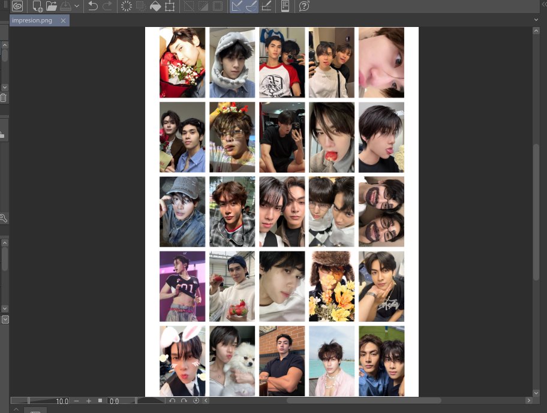Redo an action with the toolbar icon
The image size is (547, 413).
coord(109,7)
